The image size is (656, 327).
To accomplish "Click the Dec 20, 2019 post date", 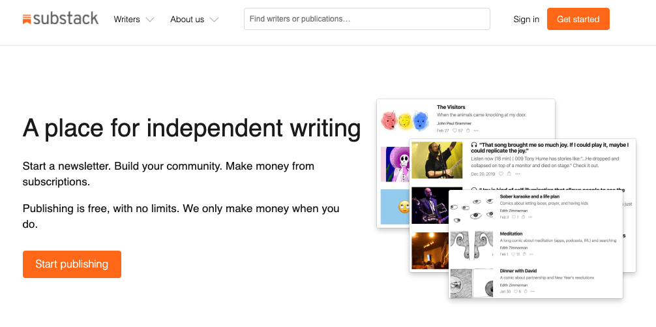I will pyautogui.click(x=483, y=174).
